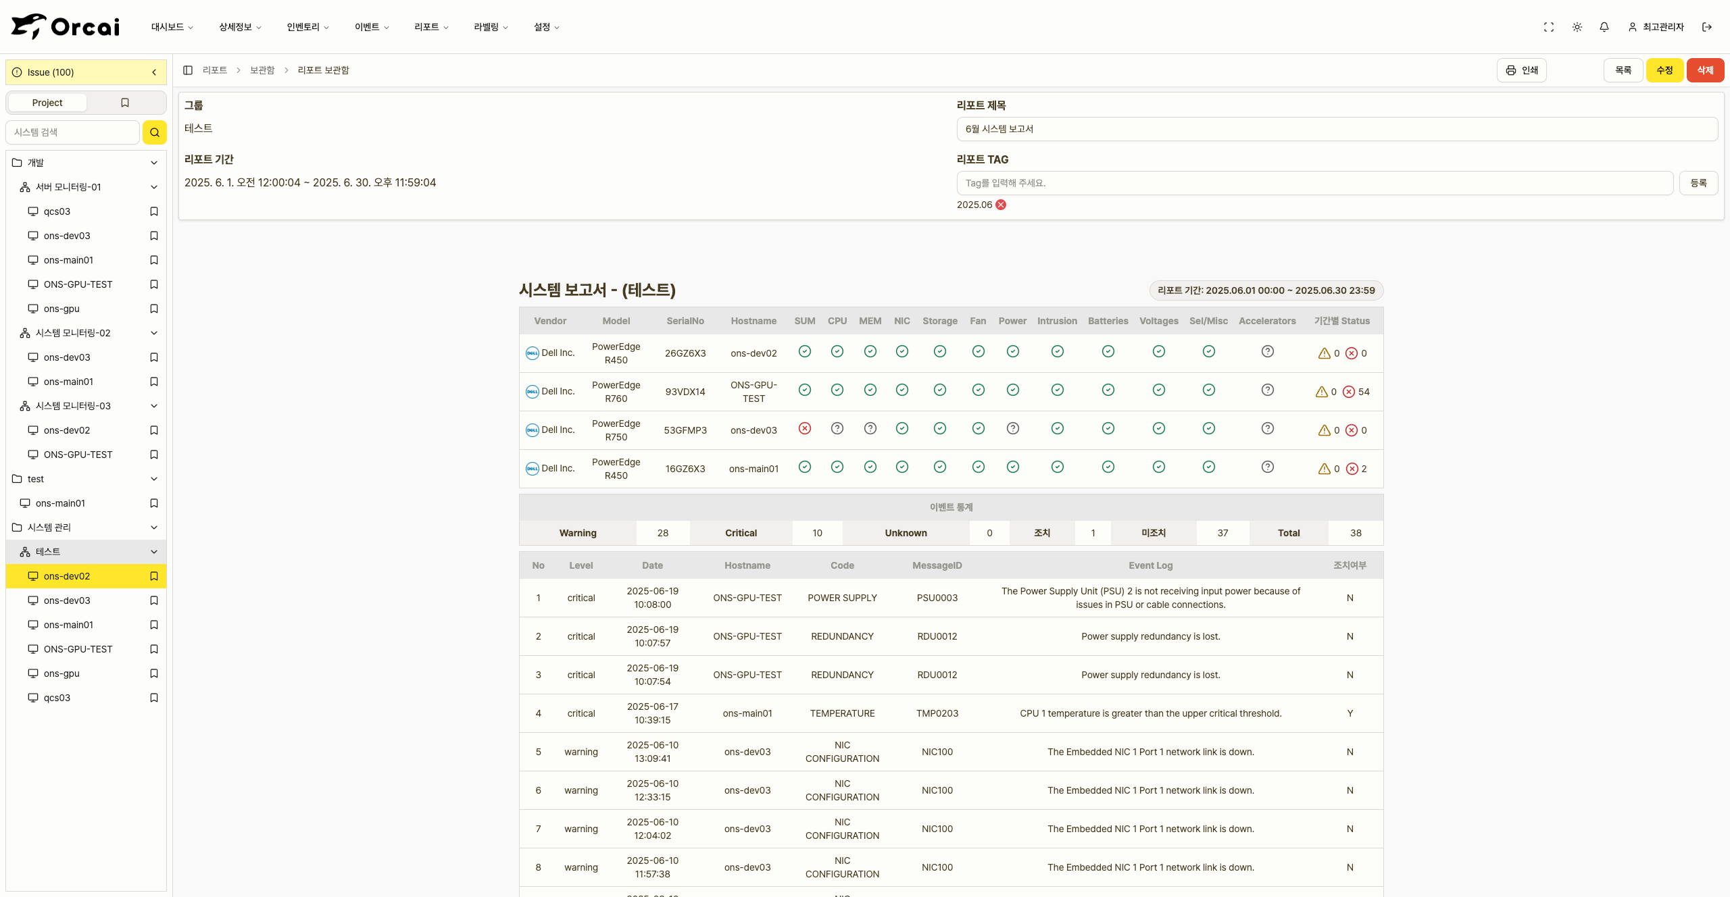Viewport: 1730px width, 897px height.
Task: Remove the 2025.06 tag with red X
Action: (1001, 205)
